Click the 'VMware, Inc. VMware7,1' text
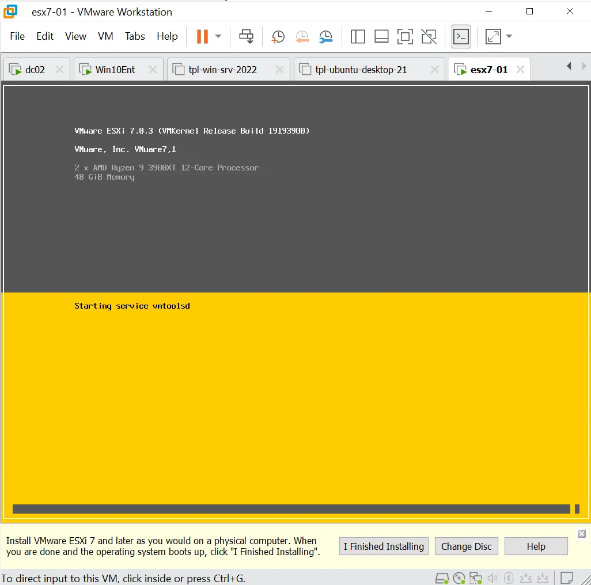The width and height of the screenshot is (591, 585). coord(125,149)
